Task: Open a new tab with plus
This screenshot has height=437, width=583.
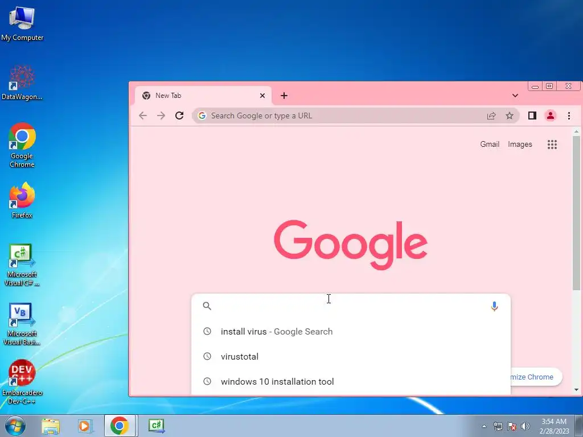Action: (x=284, y=96)
